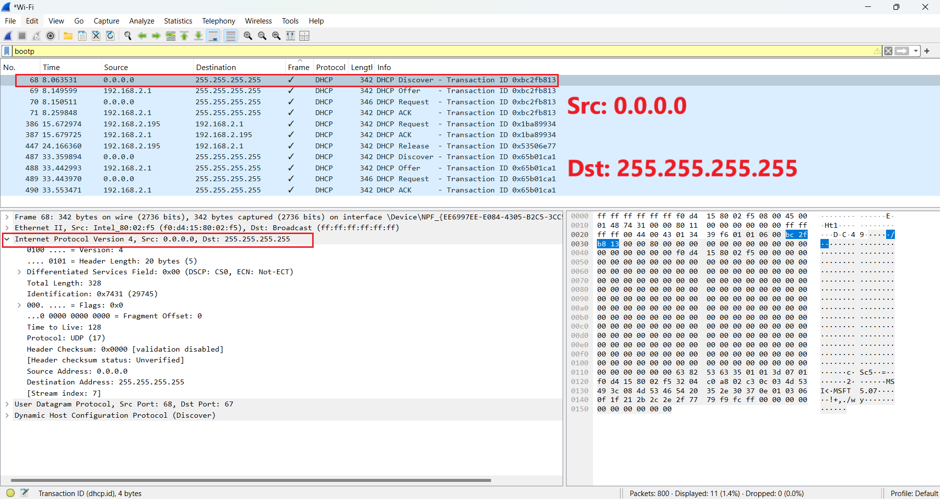Select the Time to Live: 128 field
Screen dimensions: 940x499
click(64, 327)
